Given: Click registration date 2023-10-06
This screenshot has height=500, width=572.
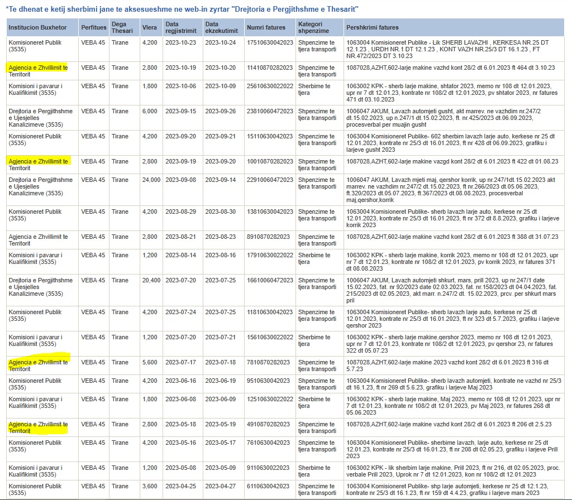Looking at the screenshot, I should point(180,86).
